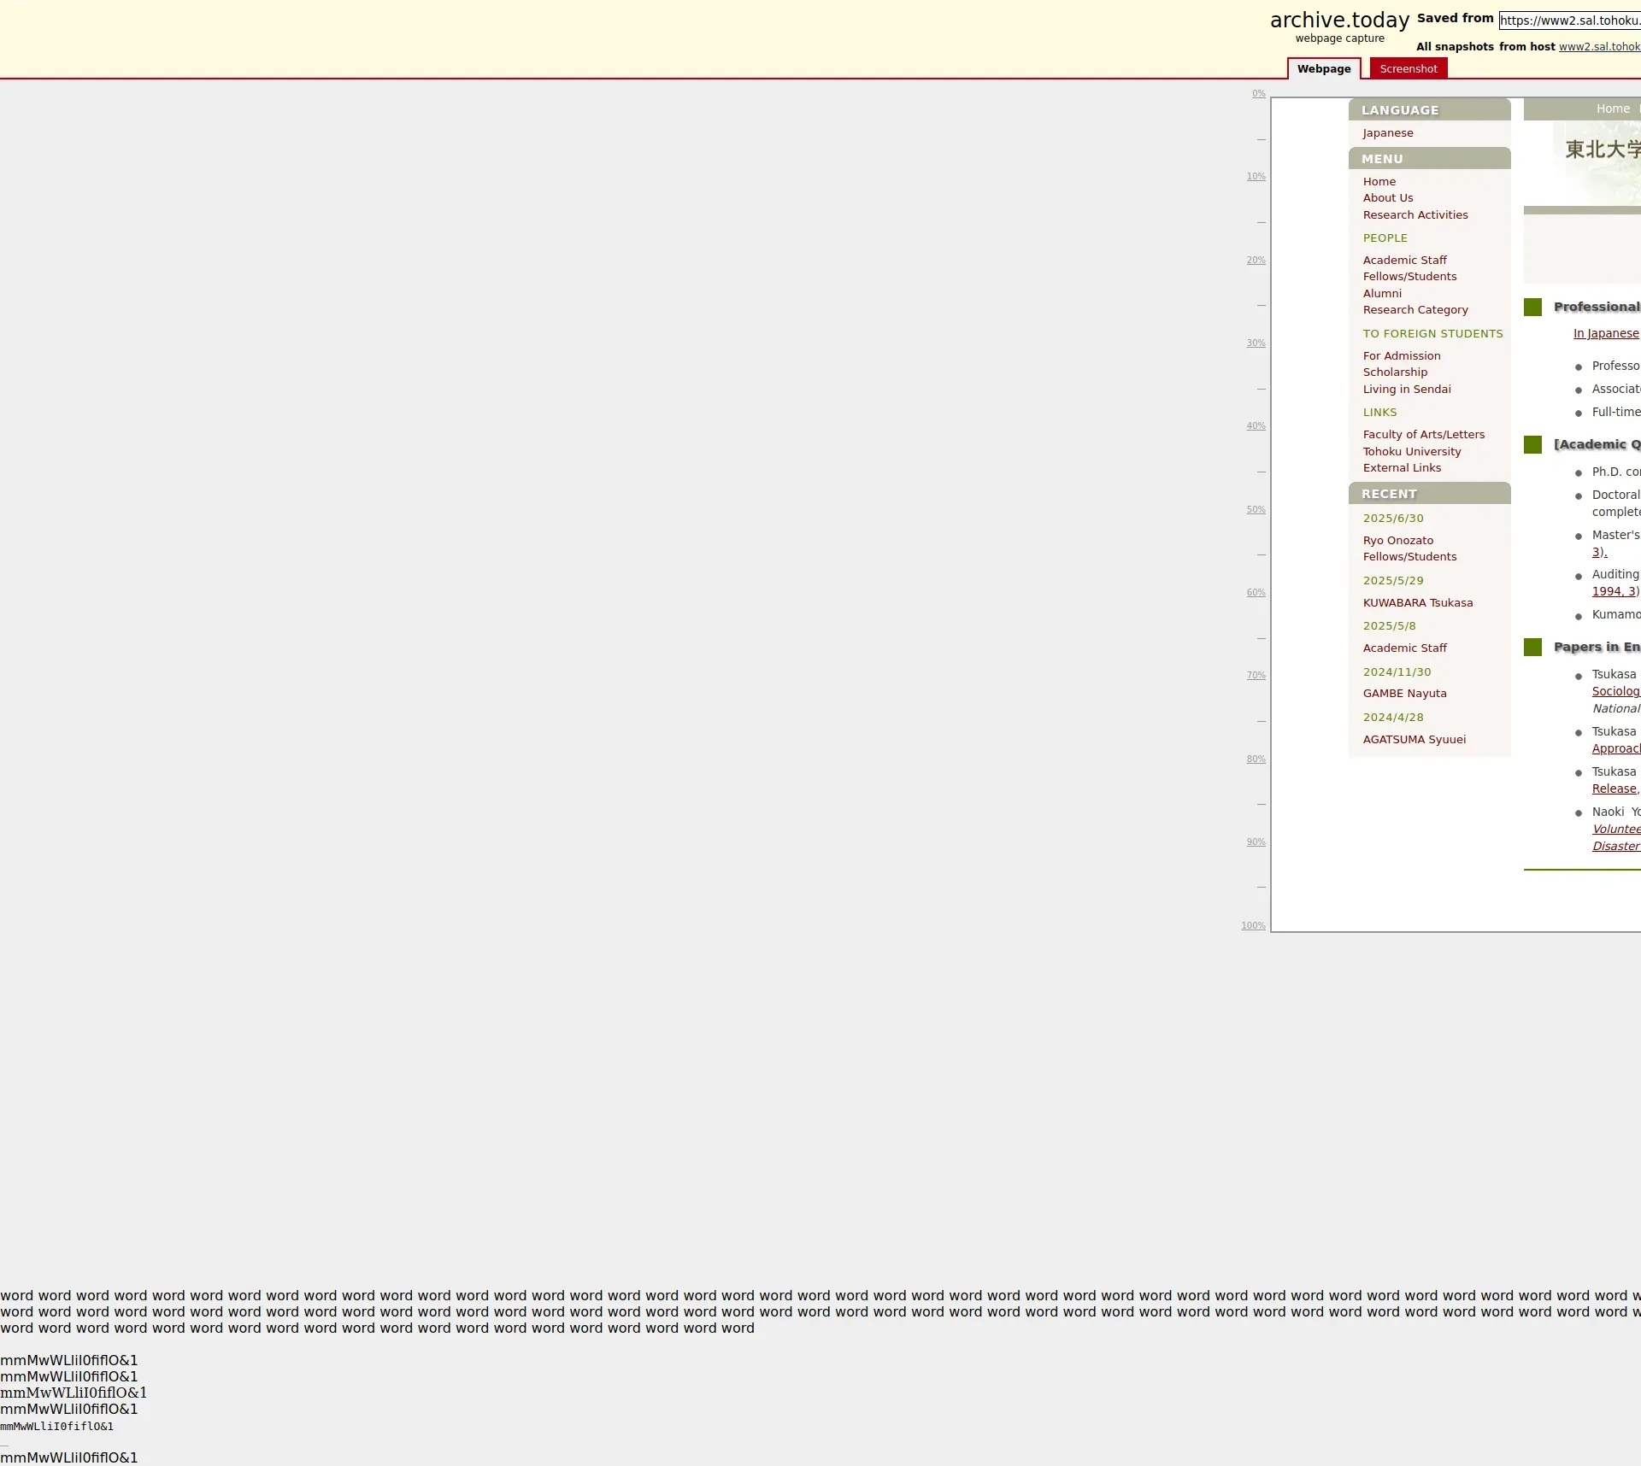Click the archive.today logo
Screen dimensions: 1641x1466
click(1338, 21)
